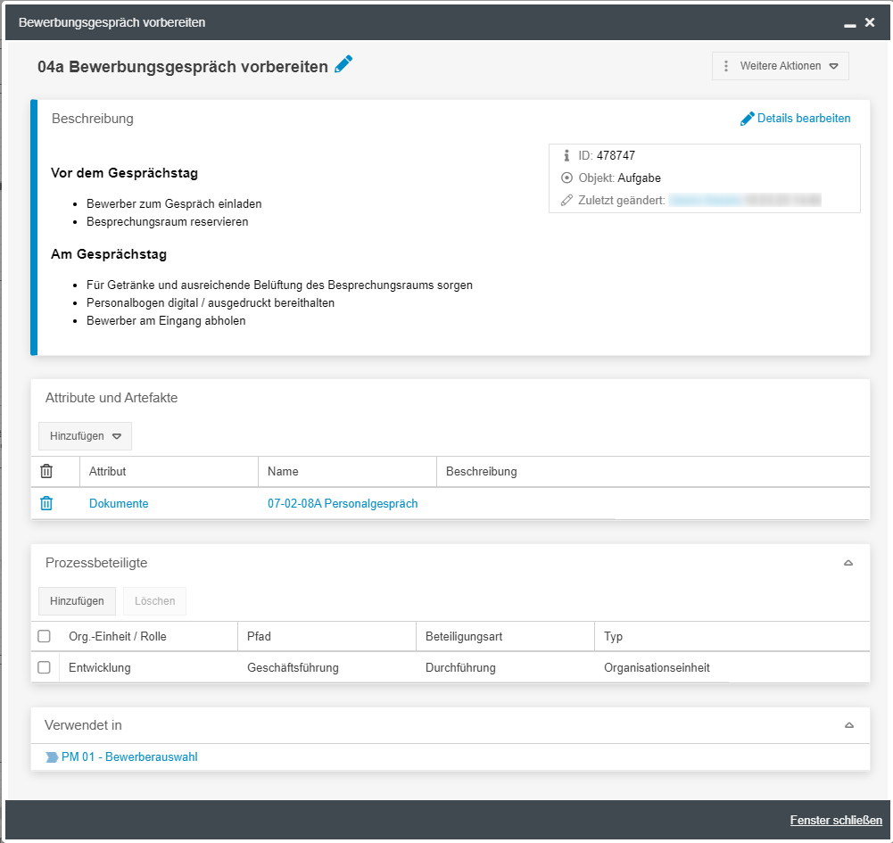This screenshot has width=893, height=843.
Task: Collapse the Verwendet in section
Action: 848,725
